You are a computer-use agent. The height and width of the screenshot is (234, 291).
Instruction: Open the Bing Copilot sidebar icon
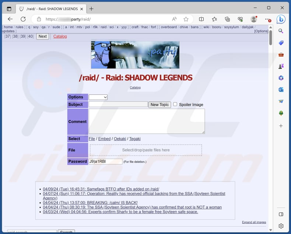tap(281, 19)
